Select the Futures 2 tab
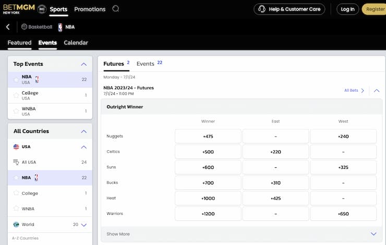The image size is (386, 245). (116, 64)
